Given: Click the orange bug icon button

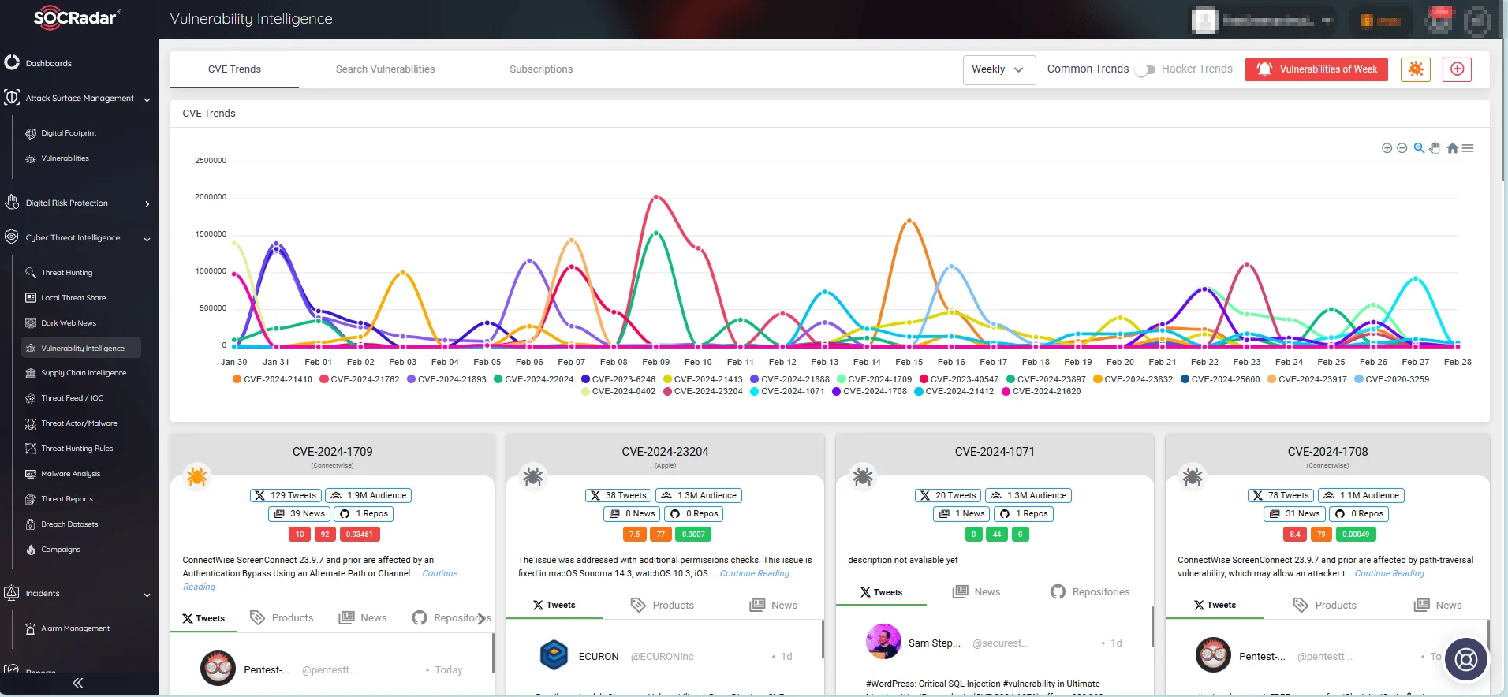Looking at the screenshot, I should pyautogui.click(x=1416, y=69).
